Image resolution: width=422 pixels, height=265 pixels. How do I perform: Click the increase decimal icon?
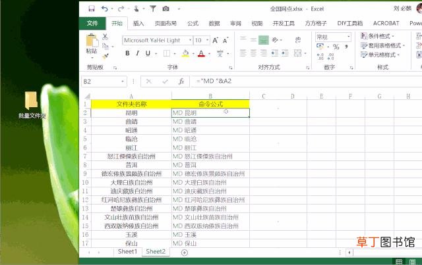click(320, 57)
